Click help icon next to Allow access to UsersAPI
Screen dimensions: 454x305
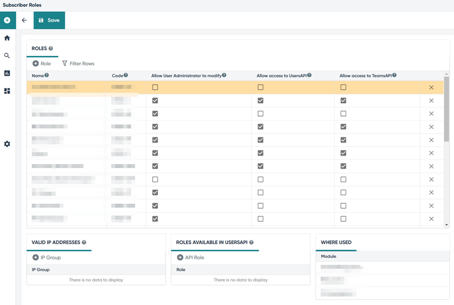point(309,75)
